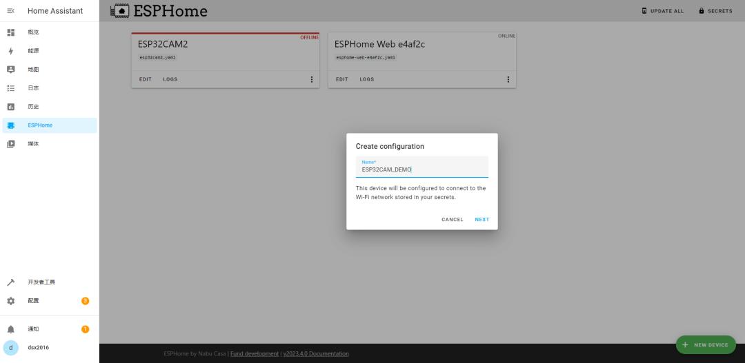Click the NEW DEVICE floating button

click(706, 345)
